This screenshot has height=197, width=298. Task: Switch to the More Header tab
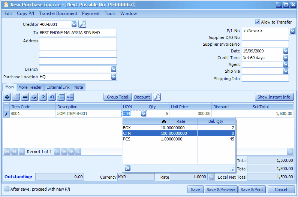point(30,87)
